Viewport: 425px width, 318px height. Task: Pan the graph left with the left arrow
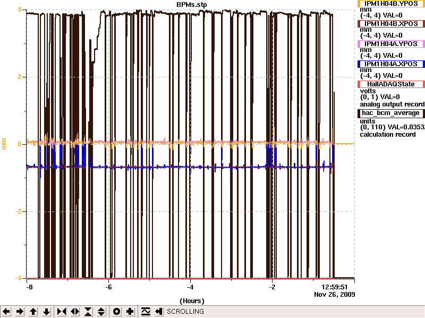point(6,312)
